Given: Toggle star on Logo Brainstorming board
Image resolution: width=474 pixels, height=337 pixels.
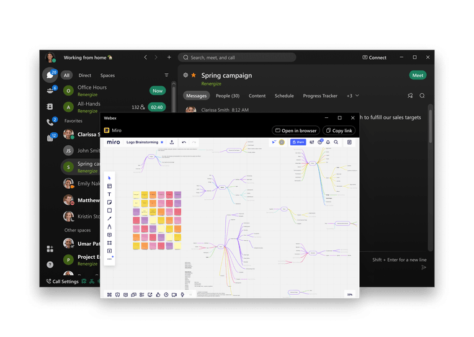Looking at the screenshot, I should (162, 142).
